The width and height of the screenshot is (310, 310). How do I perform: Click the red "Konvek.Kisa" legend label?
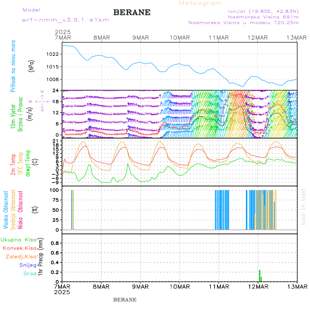click(20, 248)
